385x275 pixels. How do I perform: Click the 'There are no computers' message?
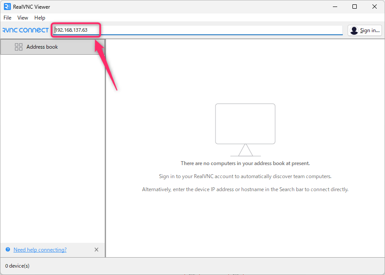(245, 163)
